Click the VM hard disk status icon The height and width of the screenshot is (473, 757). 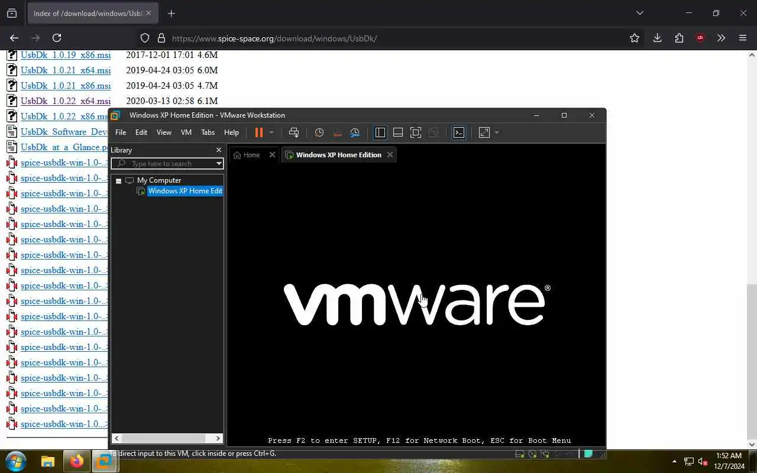tap(520, 454)
